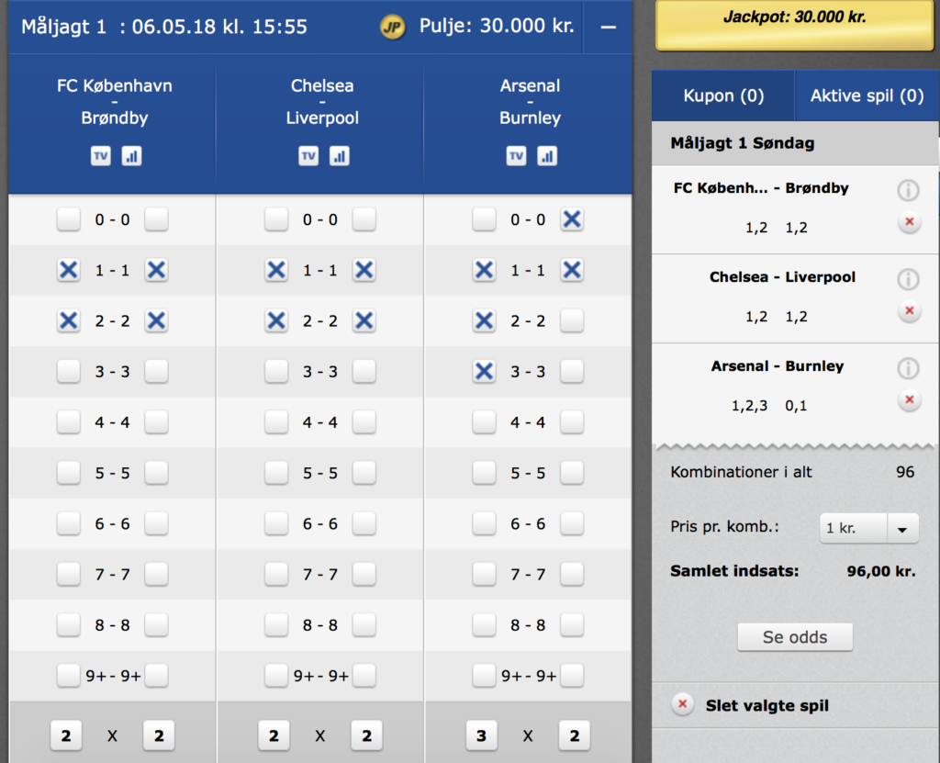Click the Samlet indsats 96,00 kr. amount

881,571
